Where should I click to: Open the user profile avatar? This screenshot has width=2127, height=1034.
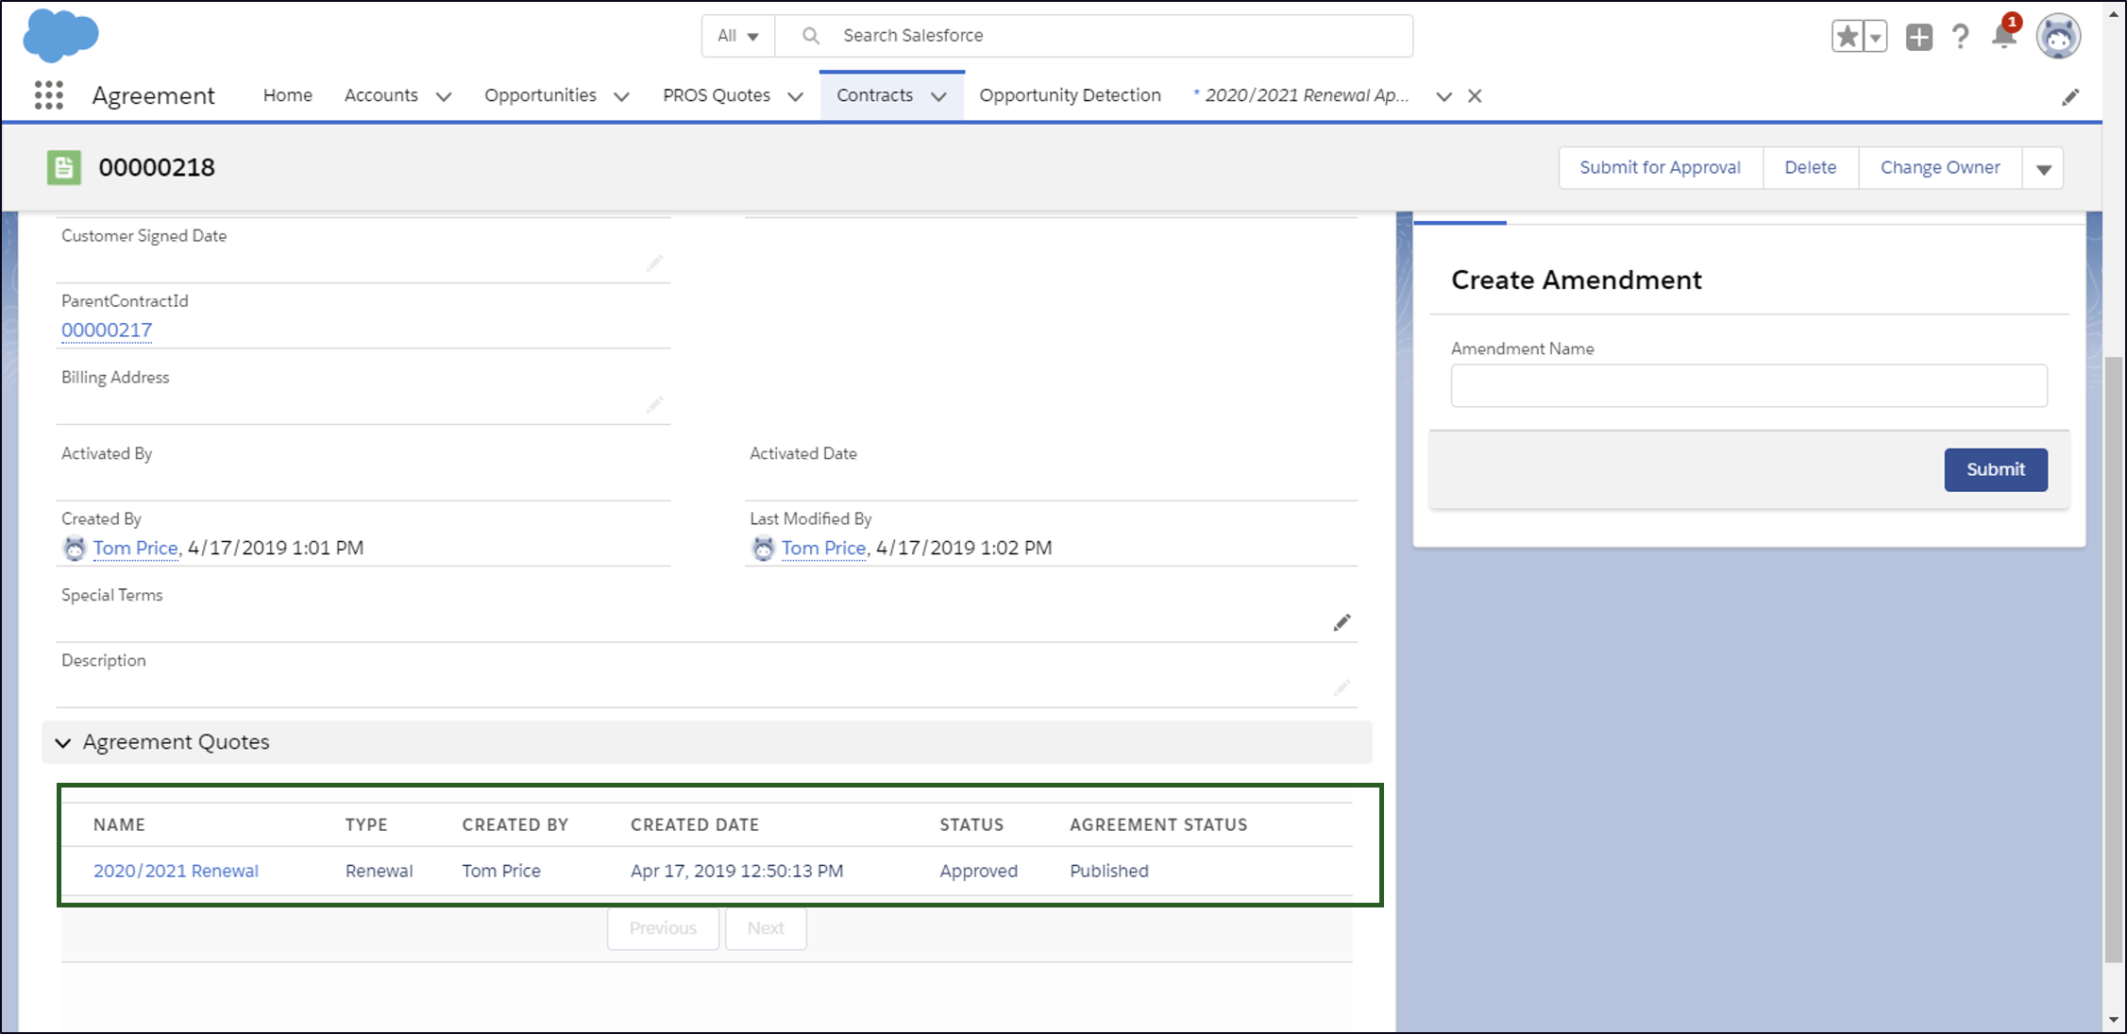click(2057, 37)
